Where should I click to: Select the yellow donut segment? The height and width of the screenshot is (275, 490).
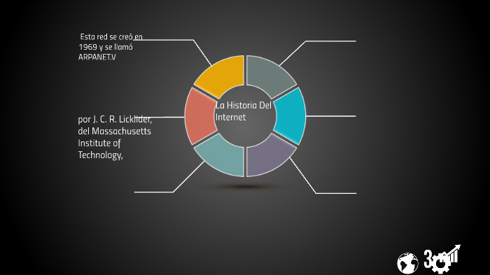[x=223, y=75]
